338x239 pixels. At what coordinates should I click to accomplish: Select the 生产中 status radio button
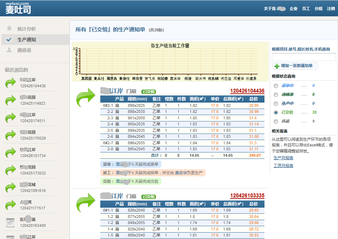pyautogui.click(x=276, y=104)
